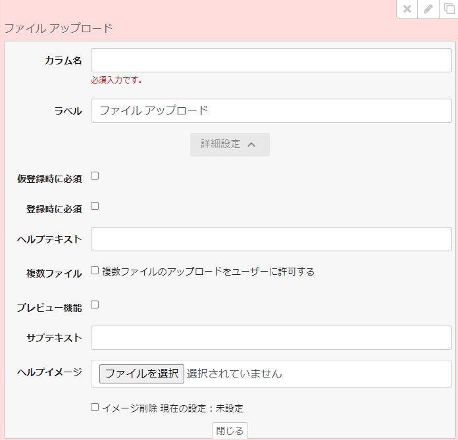Click the 選択されていません file status text
Image resolution: width=458 pixels, height=440 pixels.
(234, 374)
